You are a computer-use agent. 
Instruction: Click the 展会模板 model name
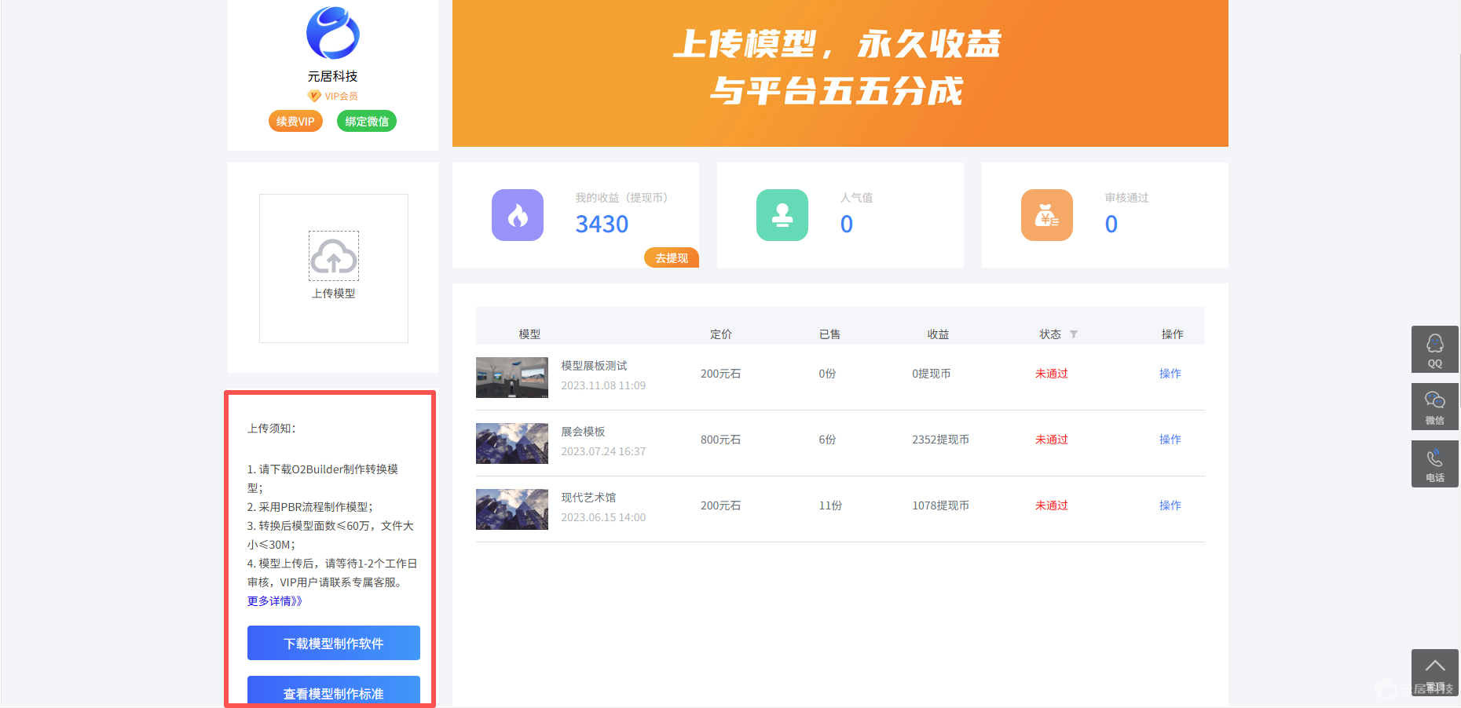583,432
